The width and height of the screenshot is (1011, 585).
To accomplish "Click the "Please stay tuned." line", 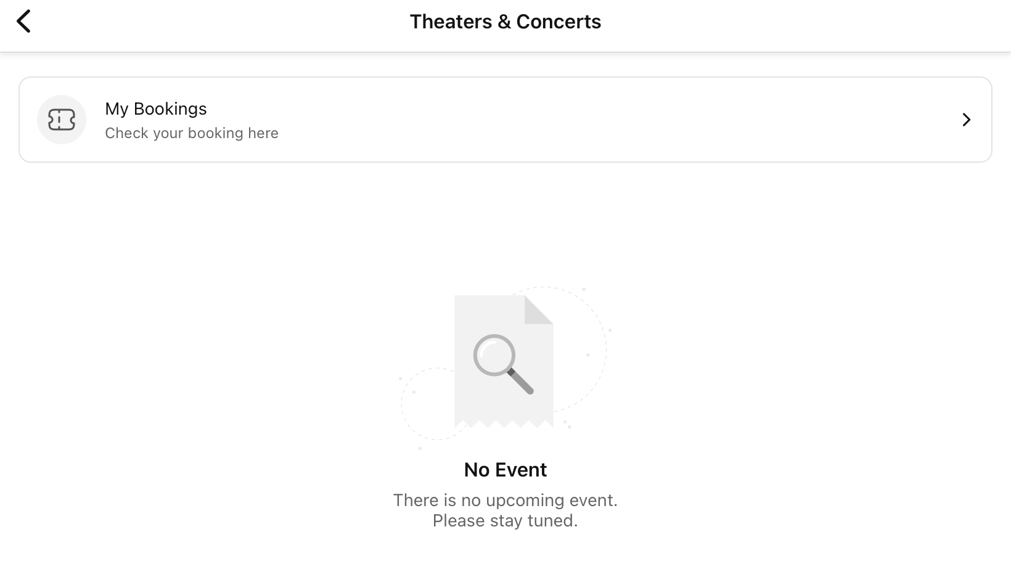I will click(505, 521).
